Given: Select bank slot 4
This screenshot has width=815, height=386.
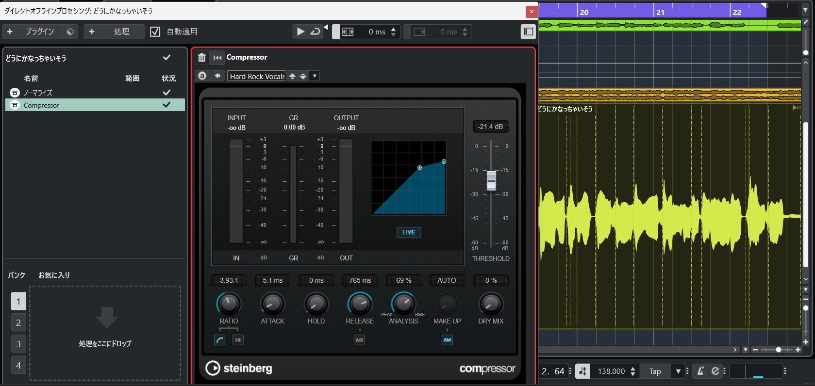Looking at the screenshot, I should [x=18, y=365].
